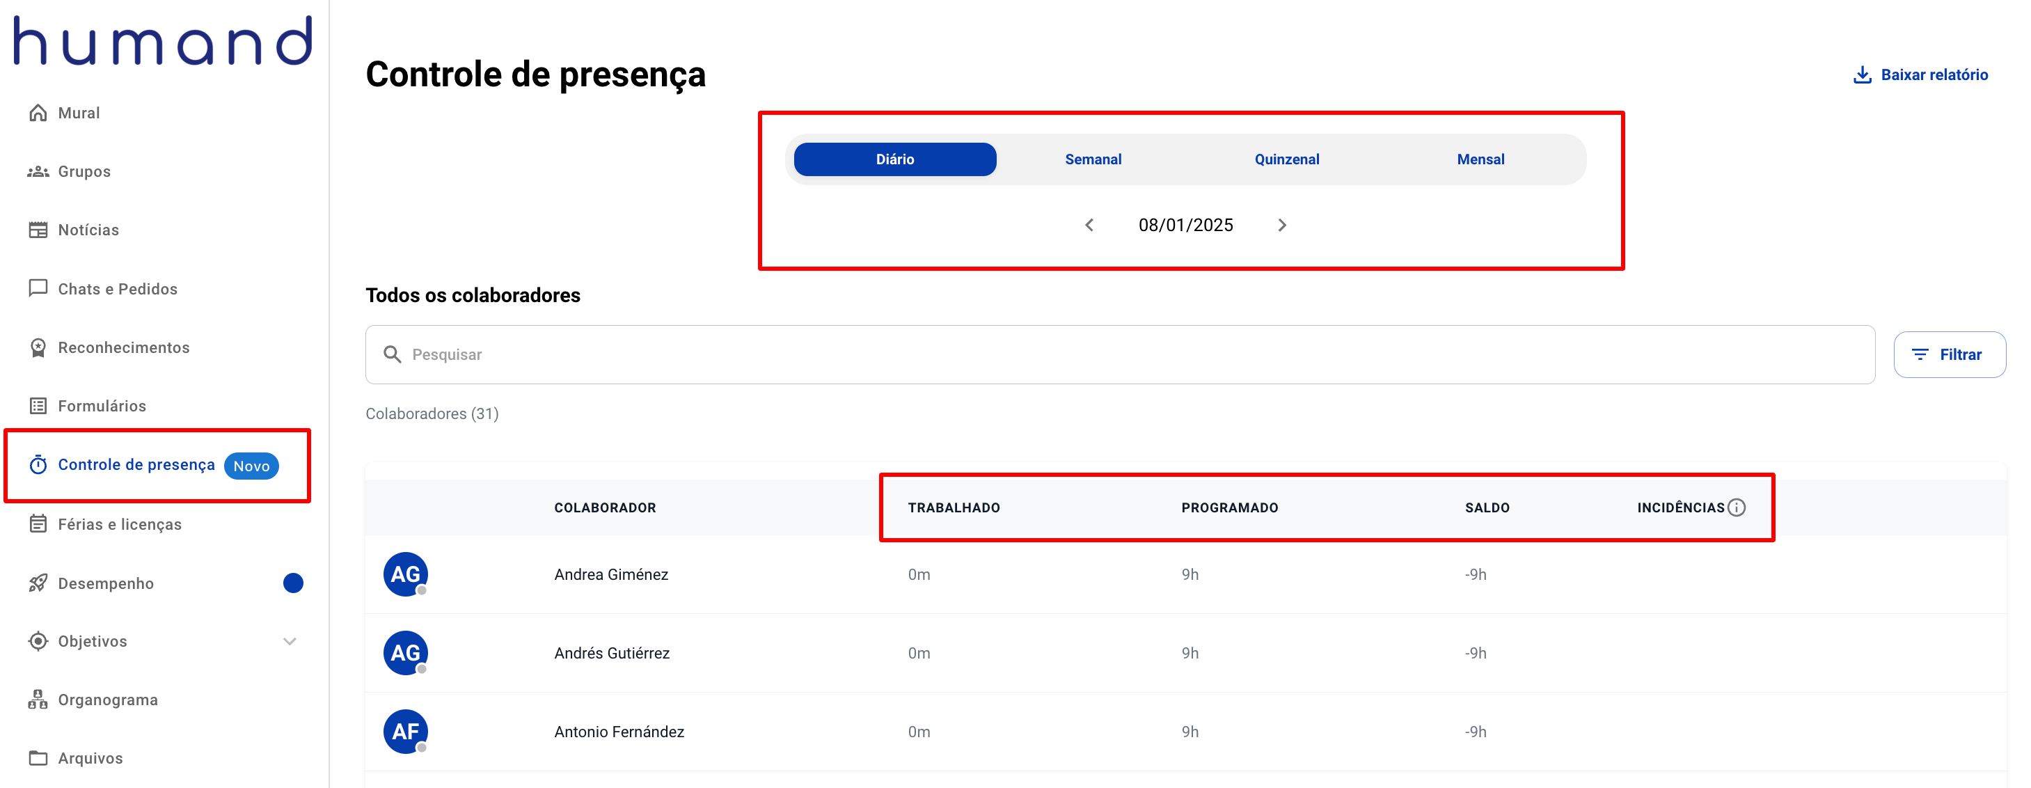This screenshot has height=788, width=2031.
Task: Select the Diário tab
Action: (x=895, y=159)
